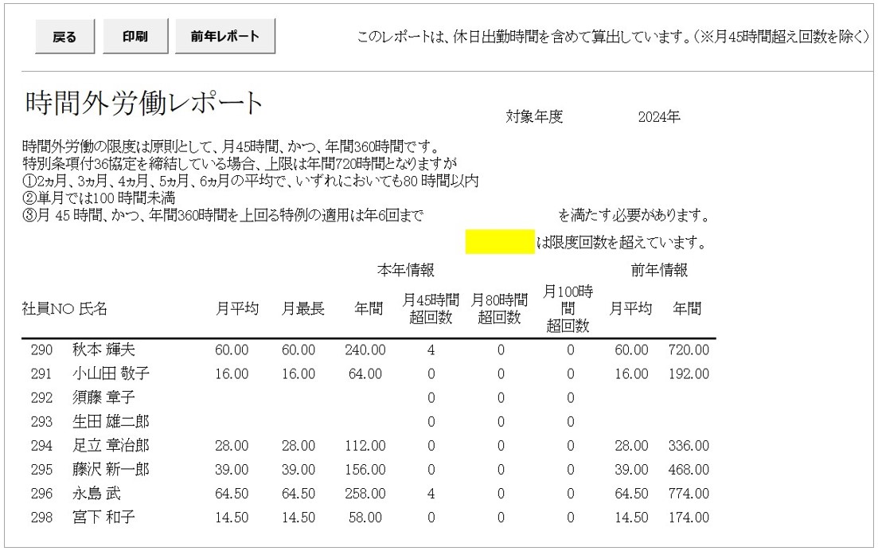Click employee number 293
The width and height of the screenshot is (878, 551).
[41, 422]
